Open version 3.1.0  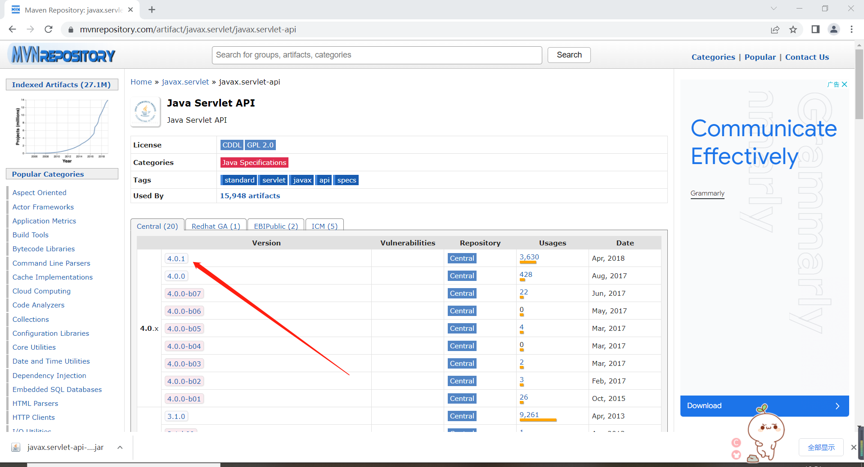click(176, 416)
